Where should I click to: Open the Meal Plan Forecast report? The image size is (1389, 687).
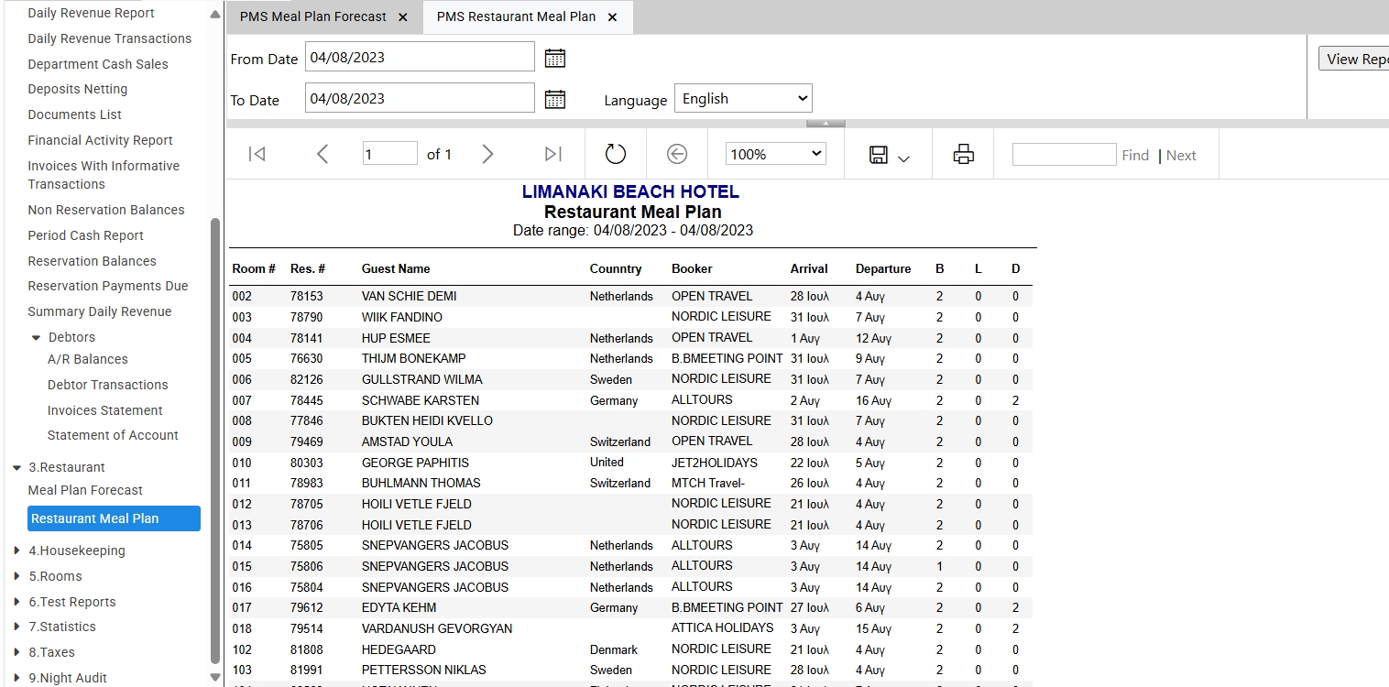(85, 490)
